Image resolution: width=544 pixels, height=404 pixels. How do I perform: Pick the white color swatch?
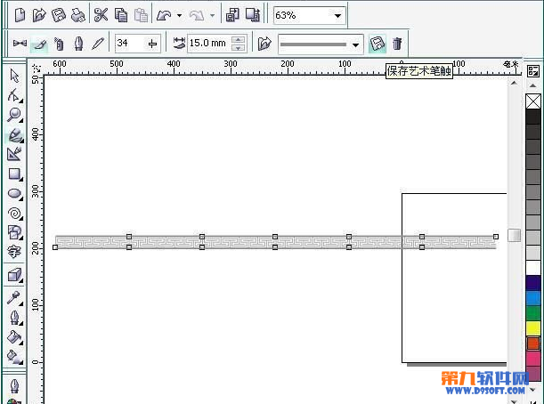533,268
